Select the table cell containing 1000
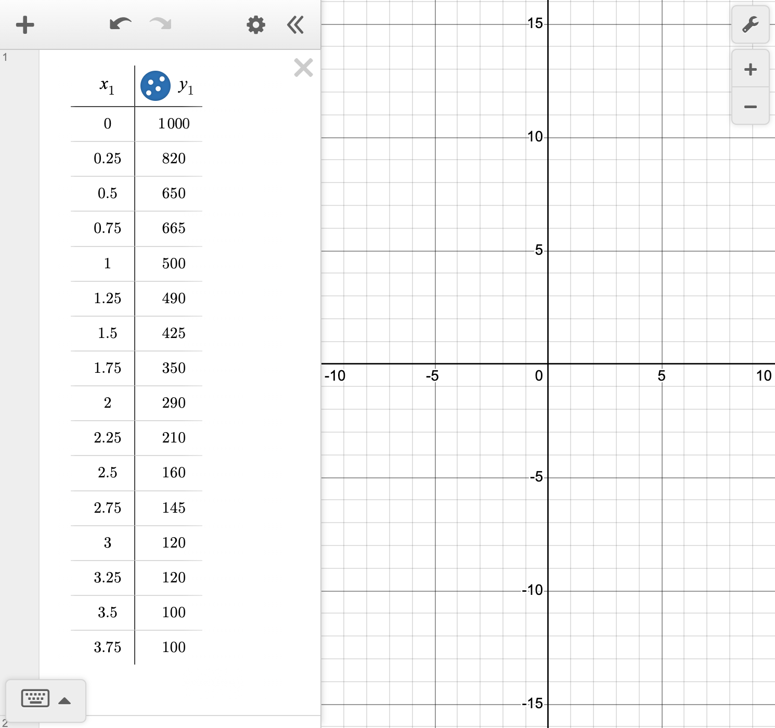 [x=173, y=124]
